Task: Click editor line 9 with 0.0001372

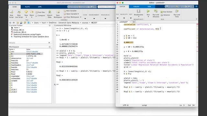Action: (x=128, y=42)
